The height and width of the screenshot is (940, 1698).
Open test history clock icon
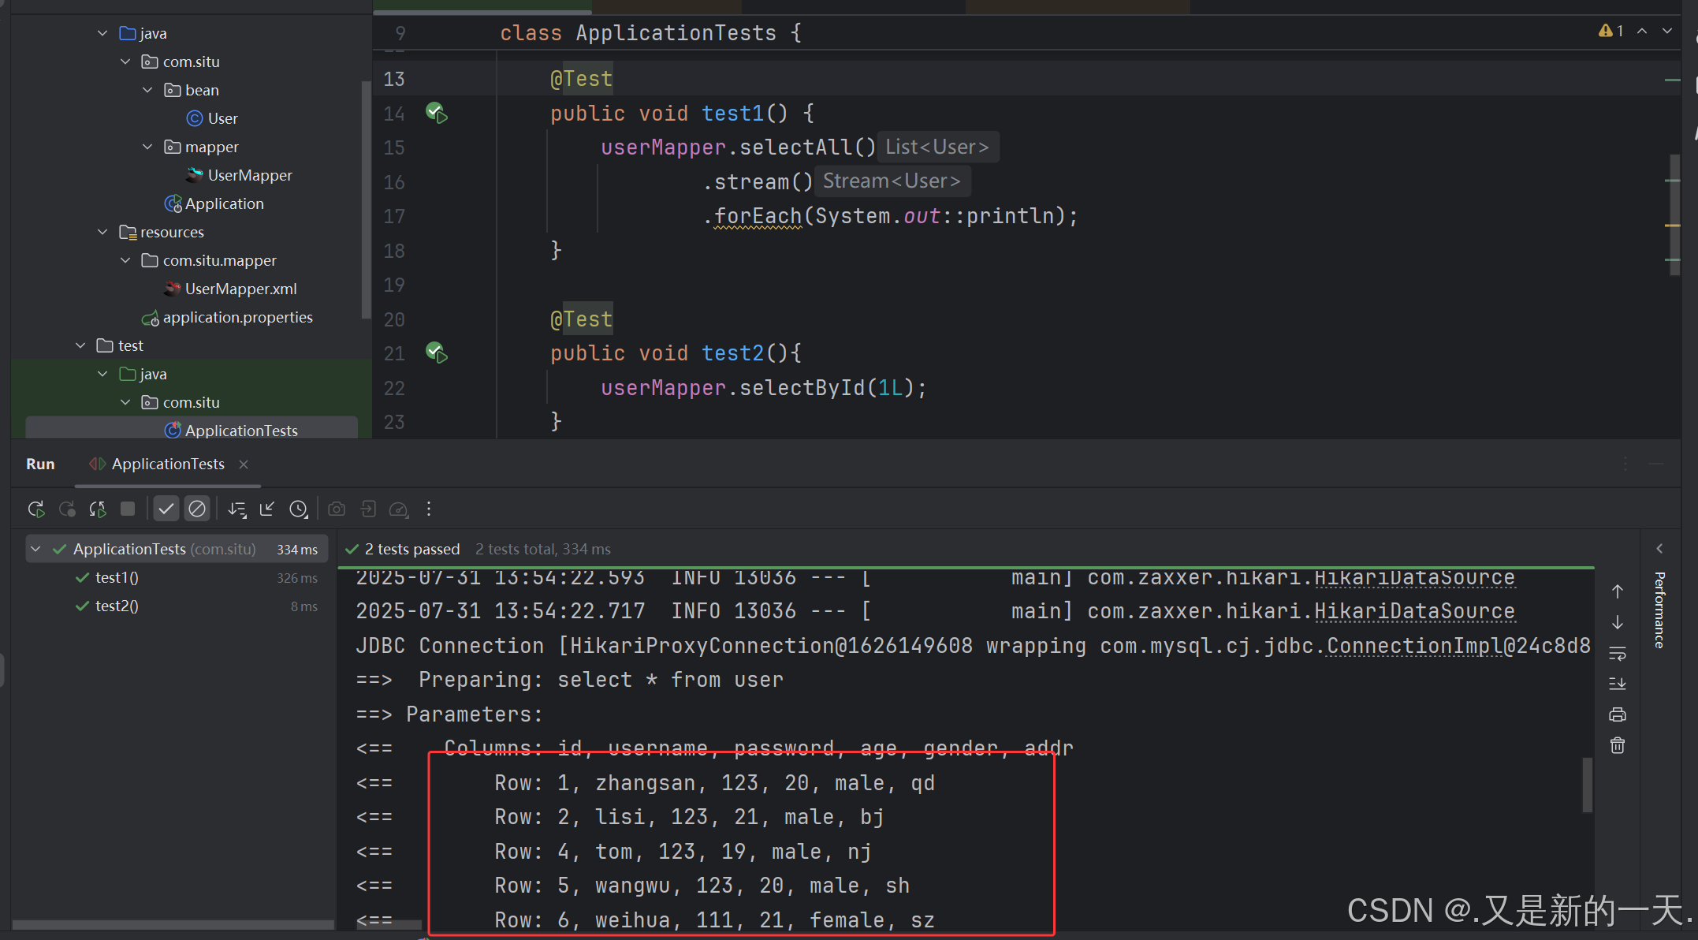(x=298, y=509)
